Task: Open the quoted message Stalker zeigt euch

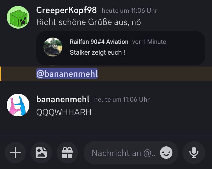Action: [97, 53]
